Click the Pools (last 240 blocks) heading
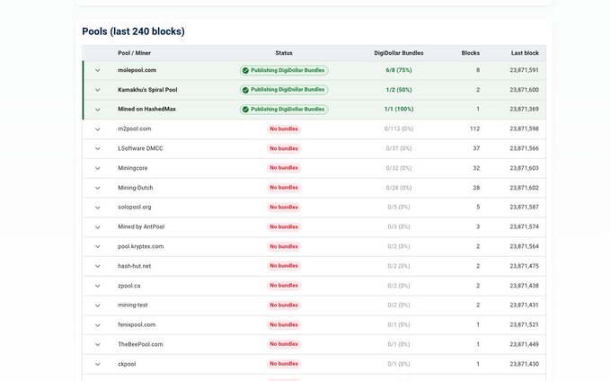This screenshot has width=611, height=381. [x=133, y=31]
